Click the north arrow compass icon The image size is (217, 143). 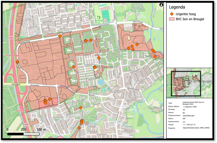pyautogui.click(x=161, y=5)
